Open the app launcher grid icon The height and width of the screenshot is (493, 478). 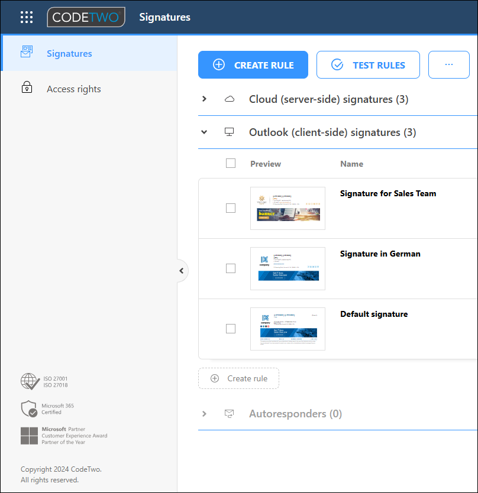coord(27,17)
